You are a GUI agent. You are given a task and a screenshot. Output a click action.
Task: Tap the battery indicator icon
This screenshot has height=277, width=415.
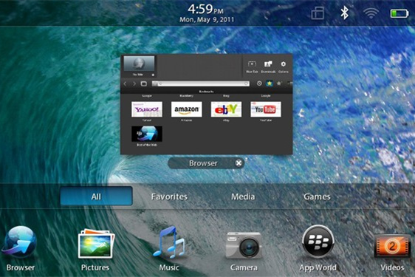coord(399,13)
